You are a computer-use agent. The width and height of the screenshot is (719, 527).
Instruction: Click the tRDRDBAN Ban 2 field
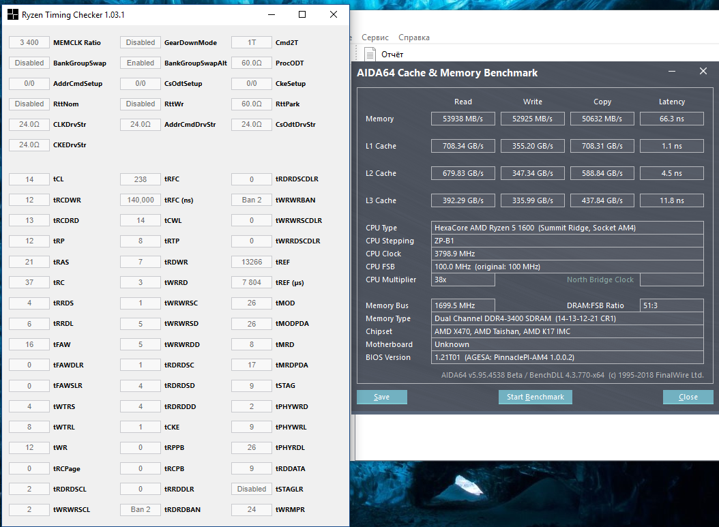point(141,509)
